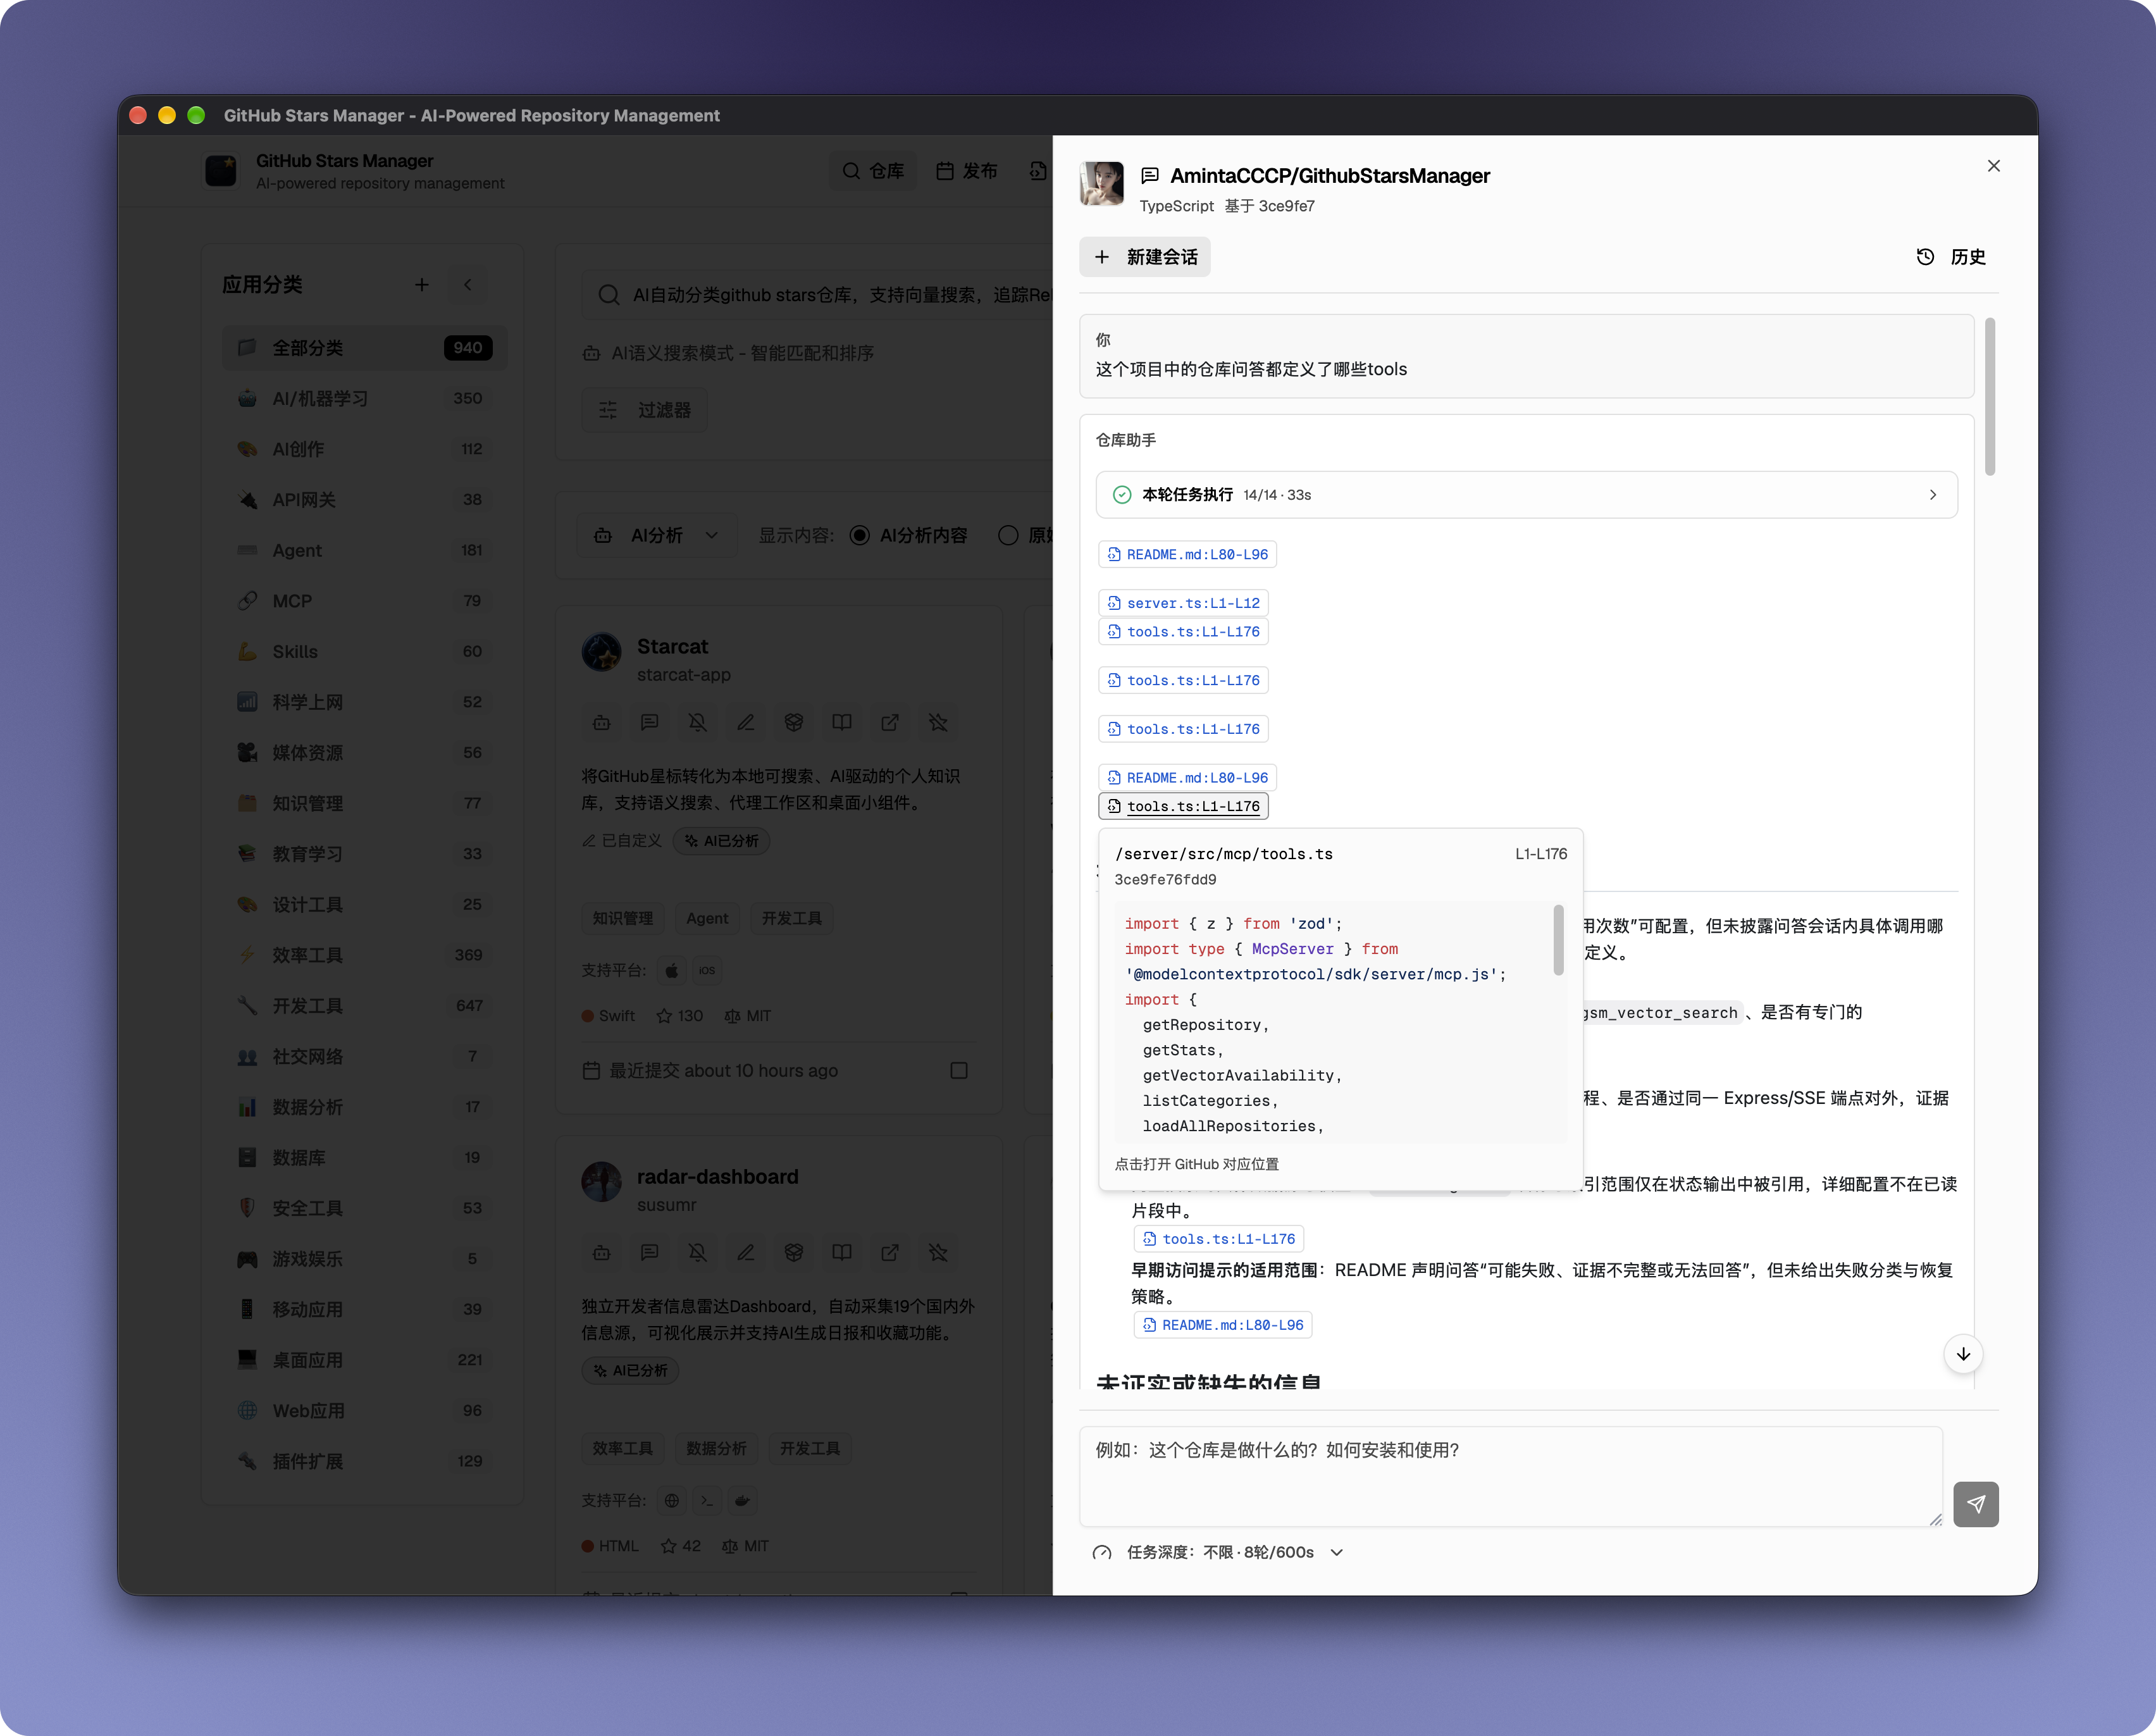Viewport: 2156px width, 1736px height.
Task: Open chat 历史 history
Action: coord(1951,257)
